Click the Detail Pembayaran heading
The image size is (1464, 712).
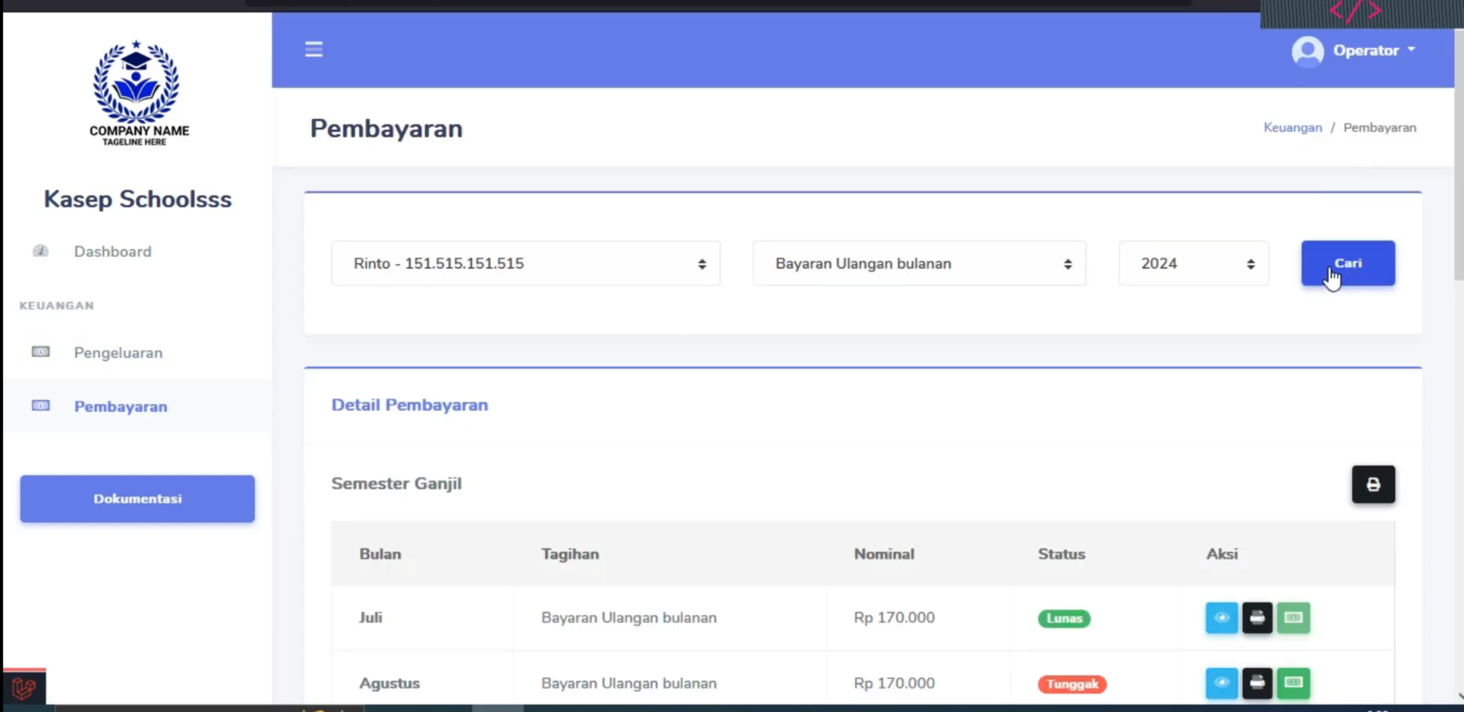click(x=410, y=405)
